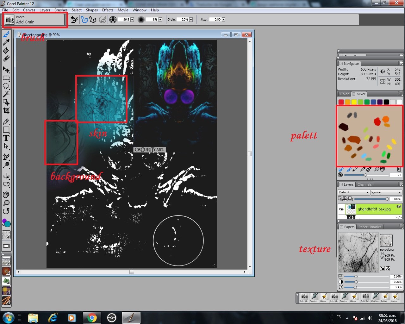The height and width of the screenshot is (324, 405).
Task: Select the Magnifier tool
Action: click(6, 203)
